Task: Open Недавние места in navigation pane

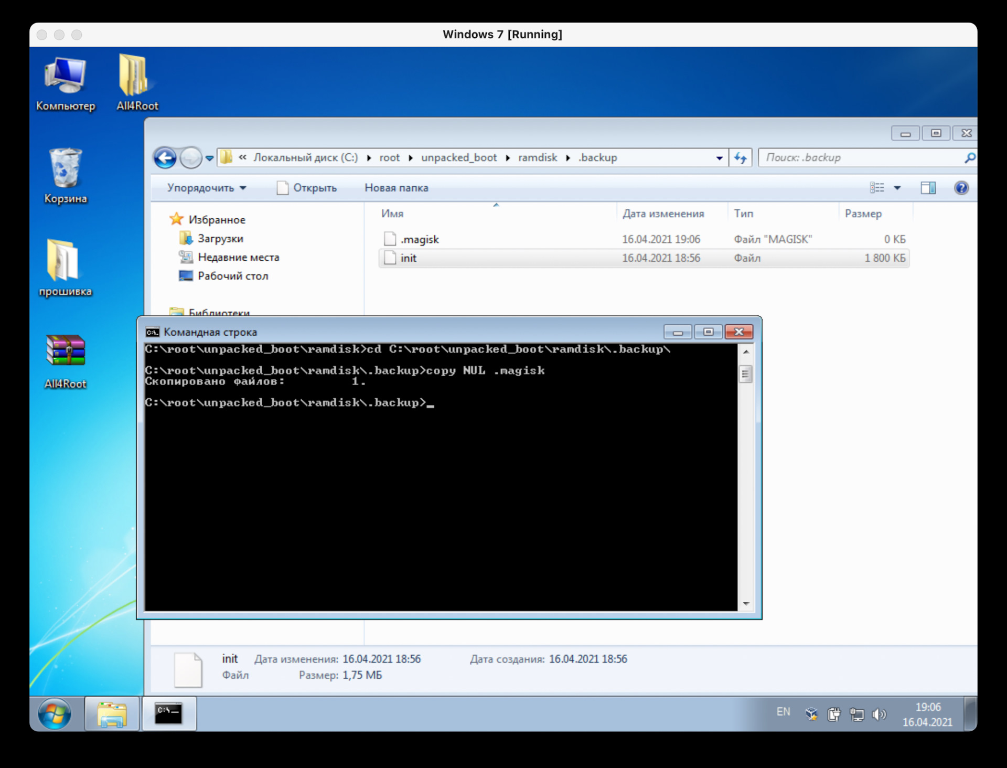Action: (x=229, y=257)
